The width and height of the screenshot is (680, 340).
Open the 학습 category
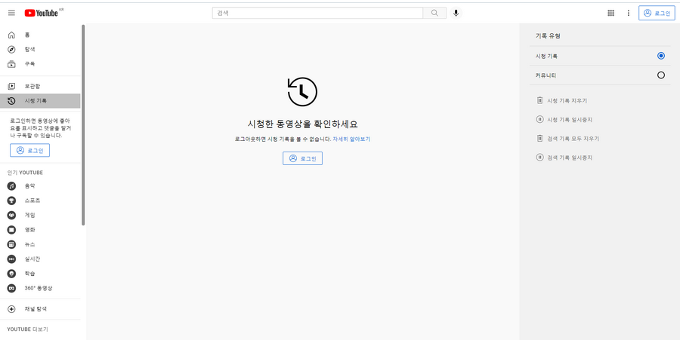coord(40,274)
